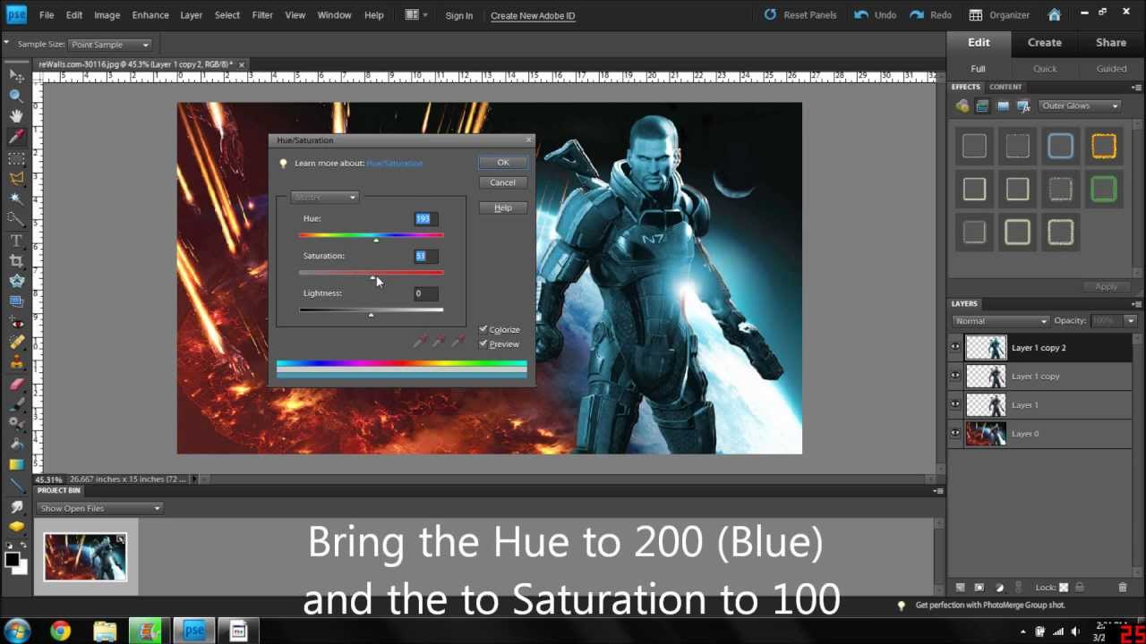Toggle lock all layer icon
Viewport: 1146px width, 644px height.
pos(1080,588)
